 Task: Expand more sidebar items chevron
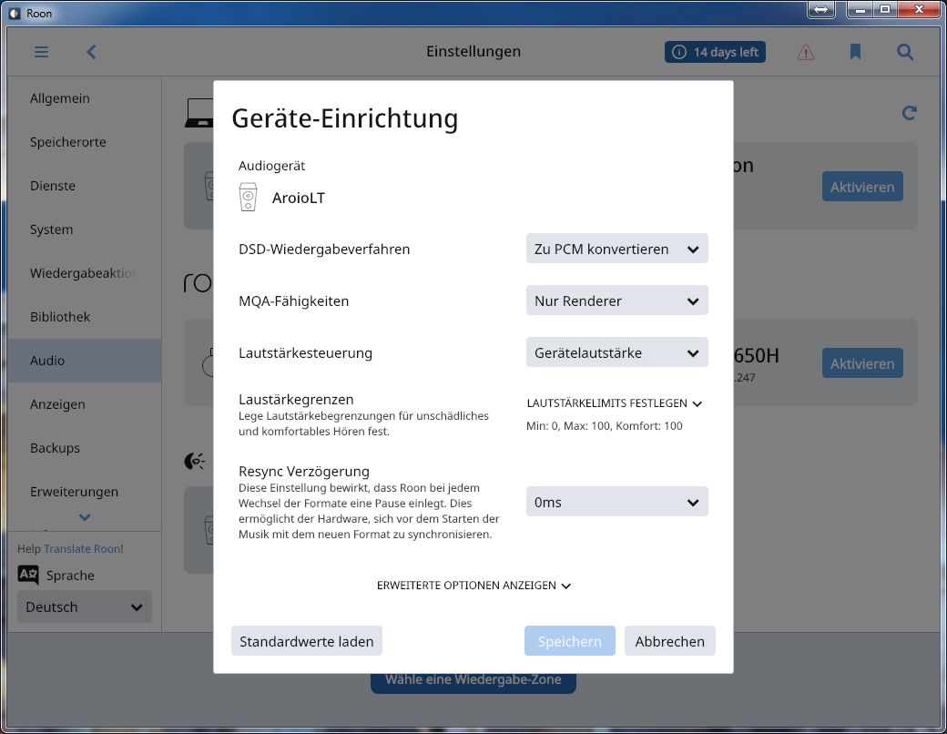pyautogui.click(x=86, y=517)
